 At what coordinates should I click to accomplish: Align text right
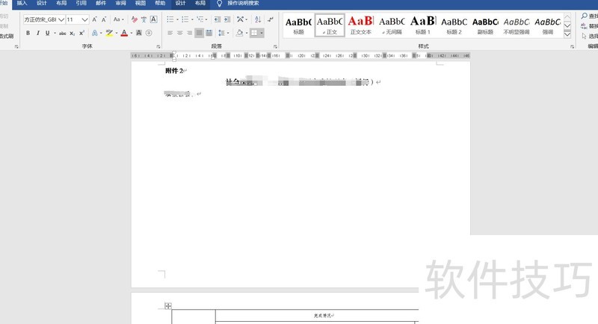[x=190, y=33]
